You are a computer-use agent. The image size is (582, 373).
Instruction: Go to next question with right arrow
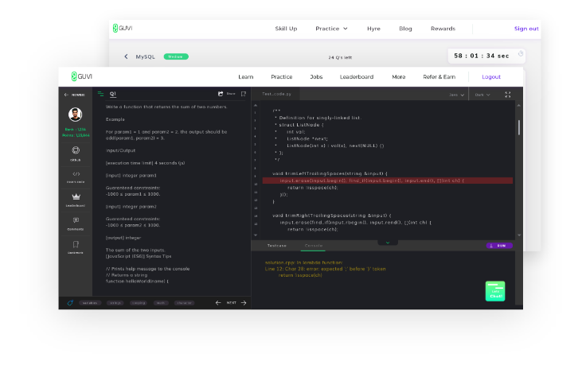[x=244, y=303]
